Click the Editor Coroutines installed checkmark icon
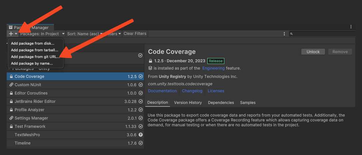This screenshot has width=362, height=155. 141,93
